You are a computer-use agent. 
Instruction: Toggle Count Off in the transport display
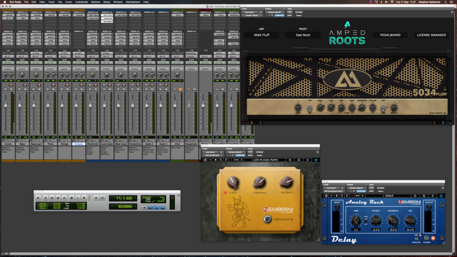(x=146, y=197)
